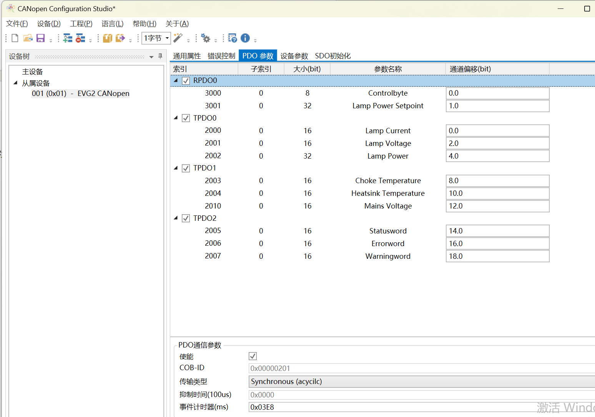Open overflow arrow after the export icon
Screen dimensions: 595x417
[x=130, y=40]
